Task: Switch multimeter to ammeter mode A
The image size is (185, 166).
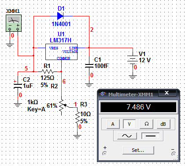Action: 113,124
